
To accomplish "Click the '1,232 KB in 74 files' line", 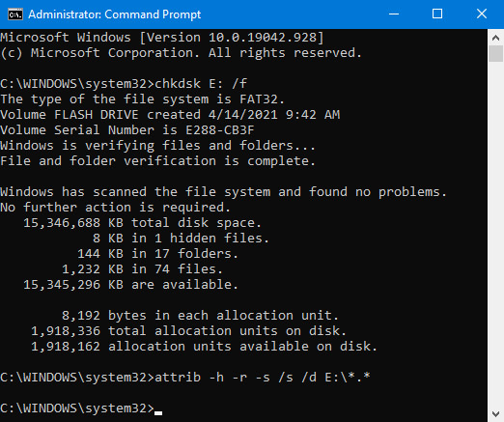I will tap(142, 269).
